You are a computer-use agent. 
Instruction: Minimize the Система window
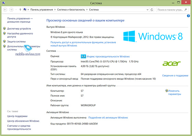173,3
